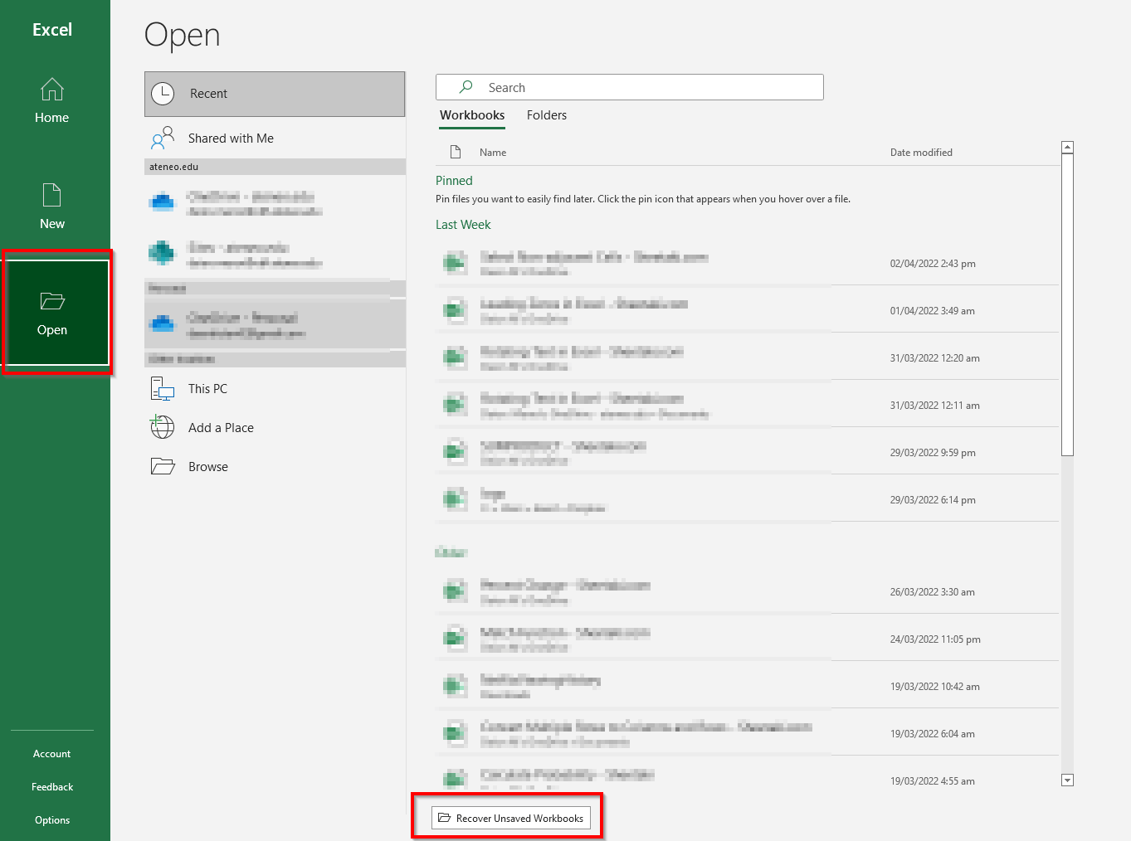Open the workbook modified 19/03/2022 10:42 am

click(x=747, y=687)
